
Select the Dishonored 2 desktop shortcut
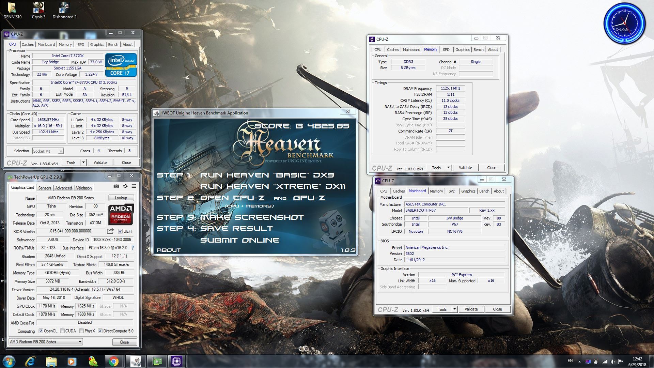64,10
